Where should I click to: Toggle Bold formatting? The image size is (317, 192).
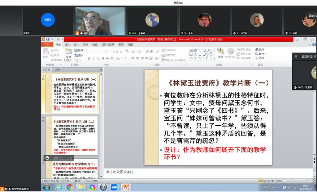[89, 58]
